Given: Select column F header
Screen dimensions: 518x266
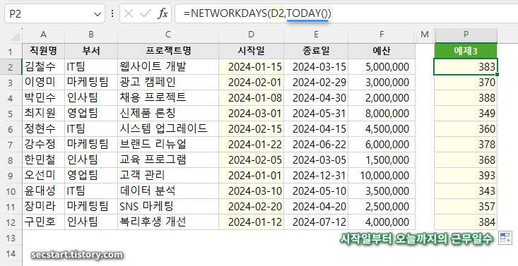Looking at the screenshot, I should tap(382, 35).
